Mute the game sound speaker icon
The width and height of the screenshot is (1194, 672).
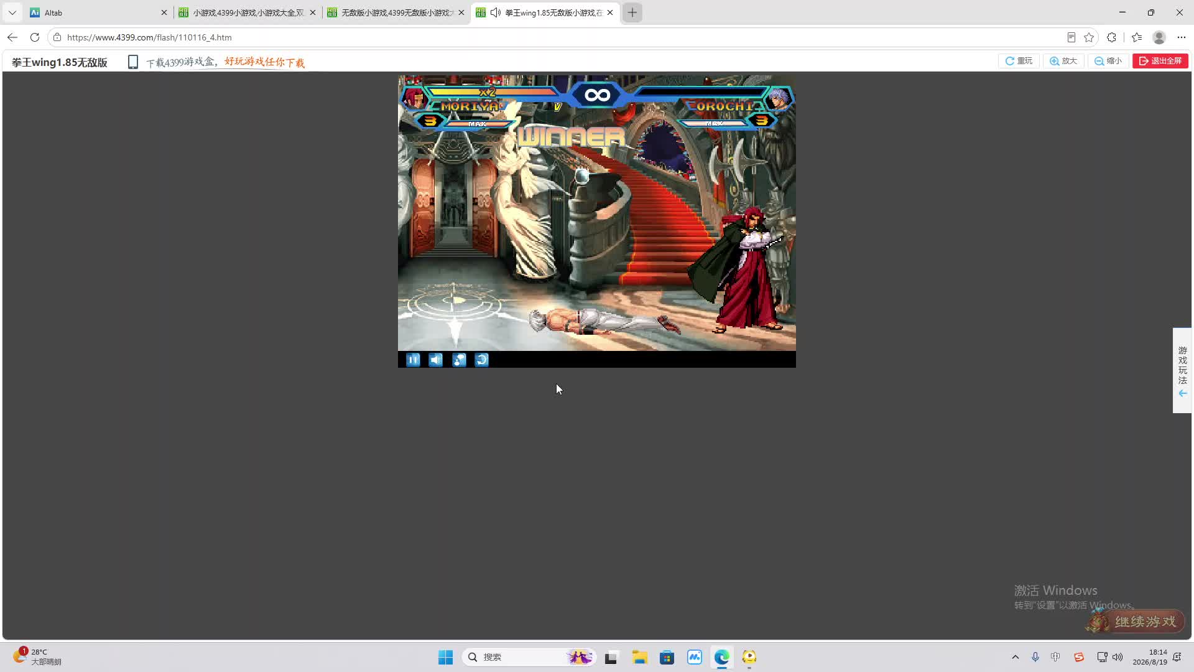coord(436,360)
